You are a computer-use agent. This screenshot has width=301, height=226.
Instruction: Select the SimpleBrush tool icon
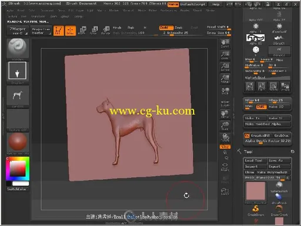(256, 211)
